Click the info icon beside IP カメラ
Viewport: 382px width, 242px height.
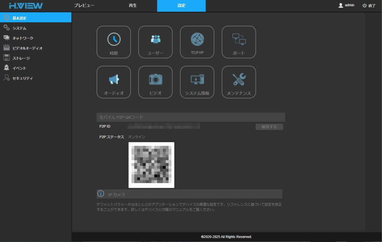tap(101, 194)
